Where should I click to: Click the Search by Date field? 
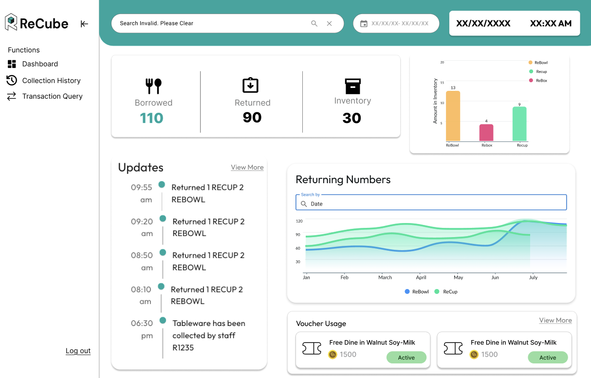(431, 203)
